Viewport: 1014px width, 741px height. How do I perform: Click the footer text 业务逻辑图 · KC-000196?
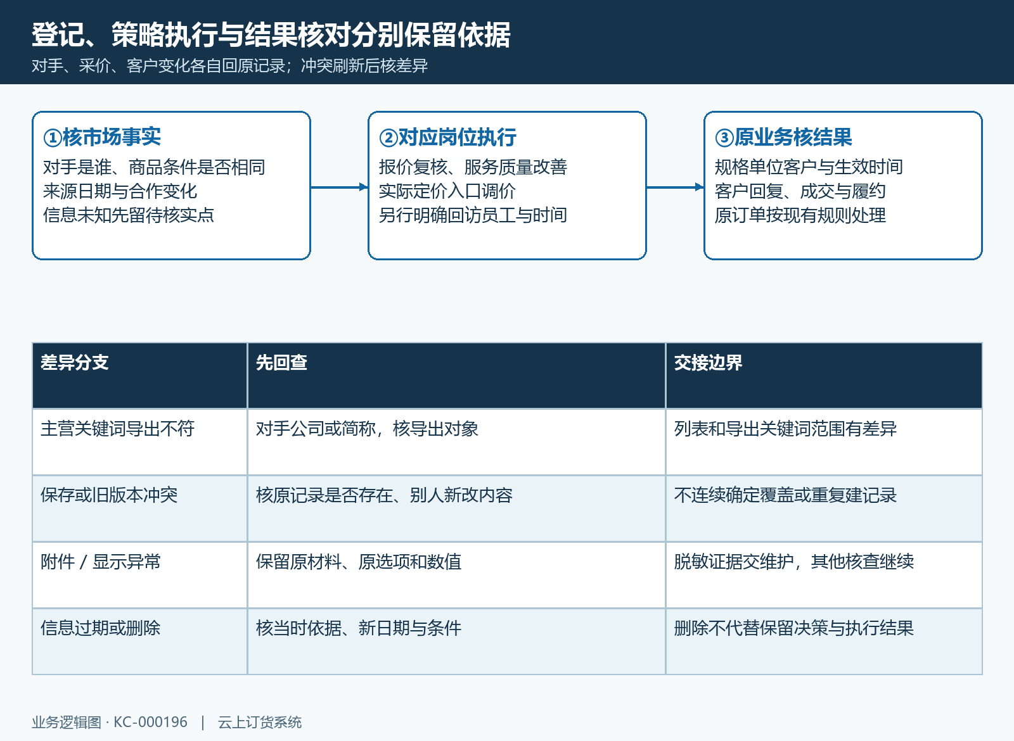(x=110, y=722)
